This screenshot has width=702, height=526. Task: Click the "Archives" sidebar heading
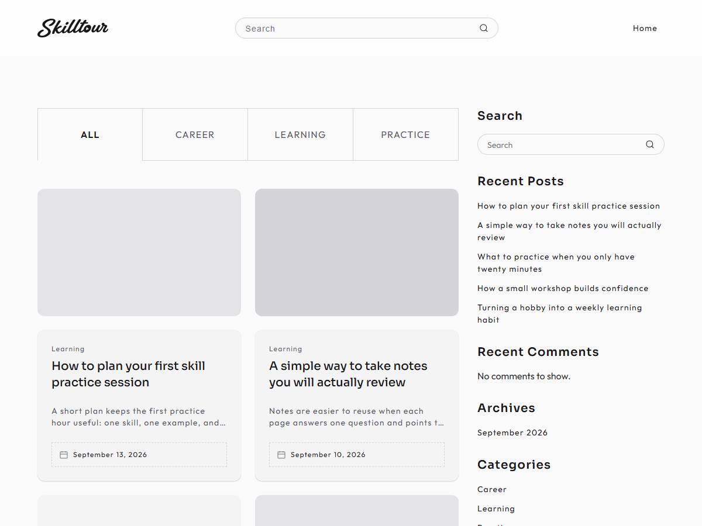coord(506,408)
